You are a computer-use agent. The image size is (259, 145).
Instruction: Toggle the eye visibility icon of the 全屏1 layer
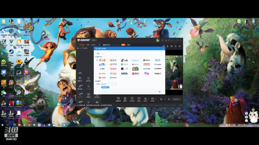tap(78, 48)
